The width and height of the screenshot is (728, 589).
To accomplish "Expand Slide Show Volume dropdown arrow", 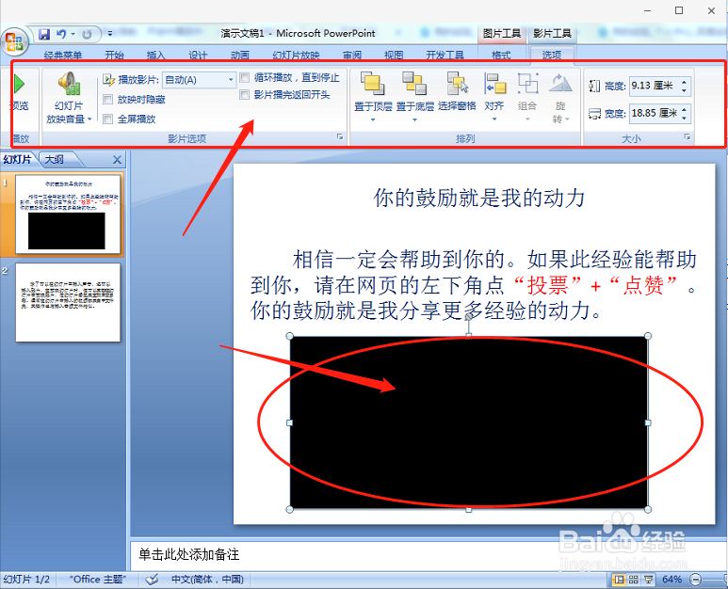I will click(x=89, y=119).
